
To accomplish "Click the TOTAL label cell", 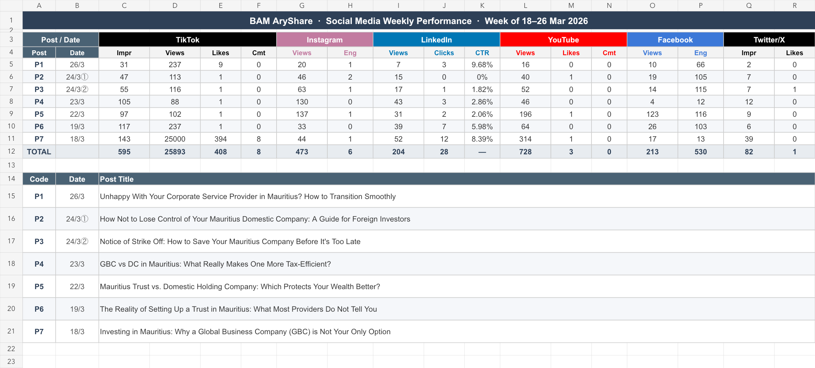I will tap(39, 152).
